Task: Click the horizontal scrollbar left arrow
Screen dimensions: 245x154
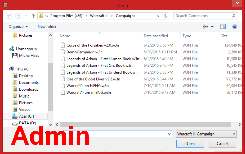Action: click(57, 124)
